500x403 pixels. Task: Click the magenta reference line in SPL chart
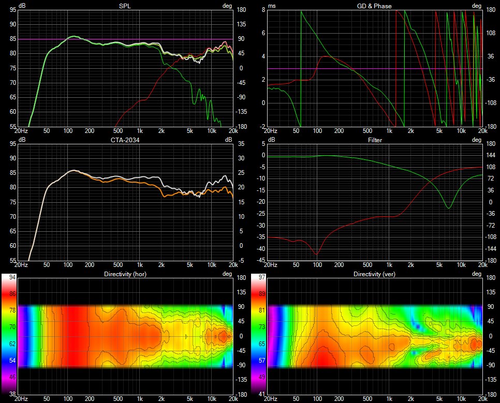tap(125, 39)
